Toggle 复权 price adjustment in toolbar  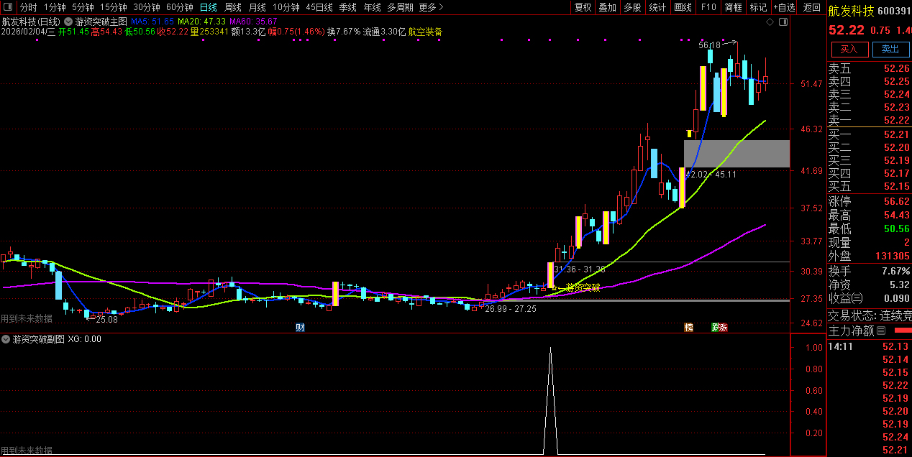(x=583, y=7)
